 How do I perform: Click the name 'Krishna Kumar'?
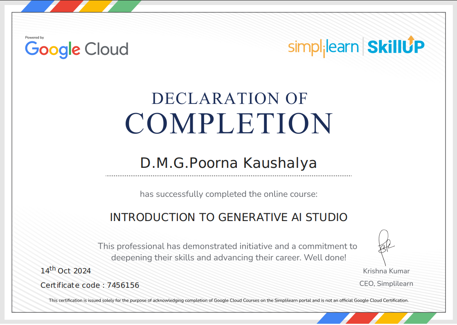tap(387, 271)
